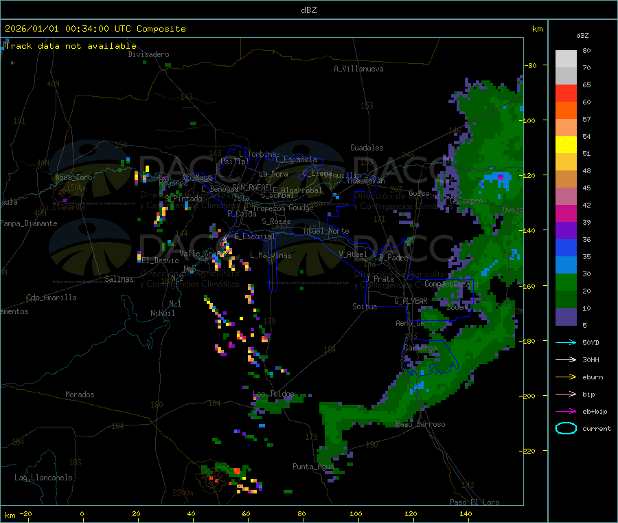Select the gold 51-48 dBZ swatch
The image size is (618, 523).
[x=566, y=162]
